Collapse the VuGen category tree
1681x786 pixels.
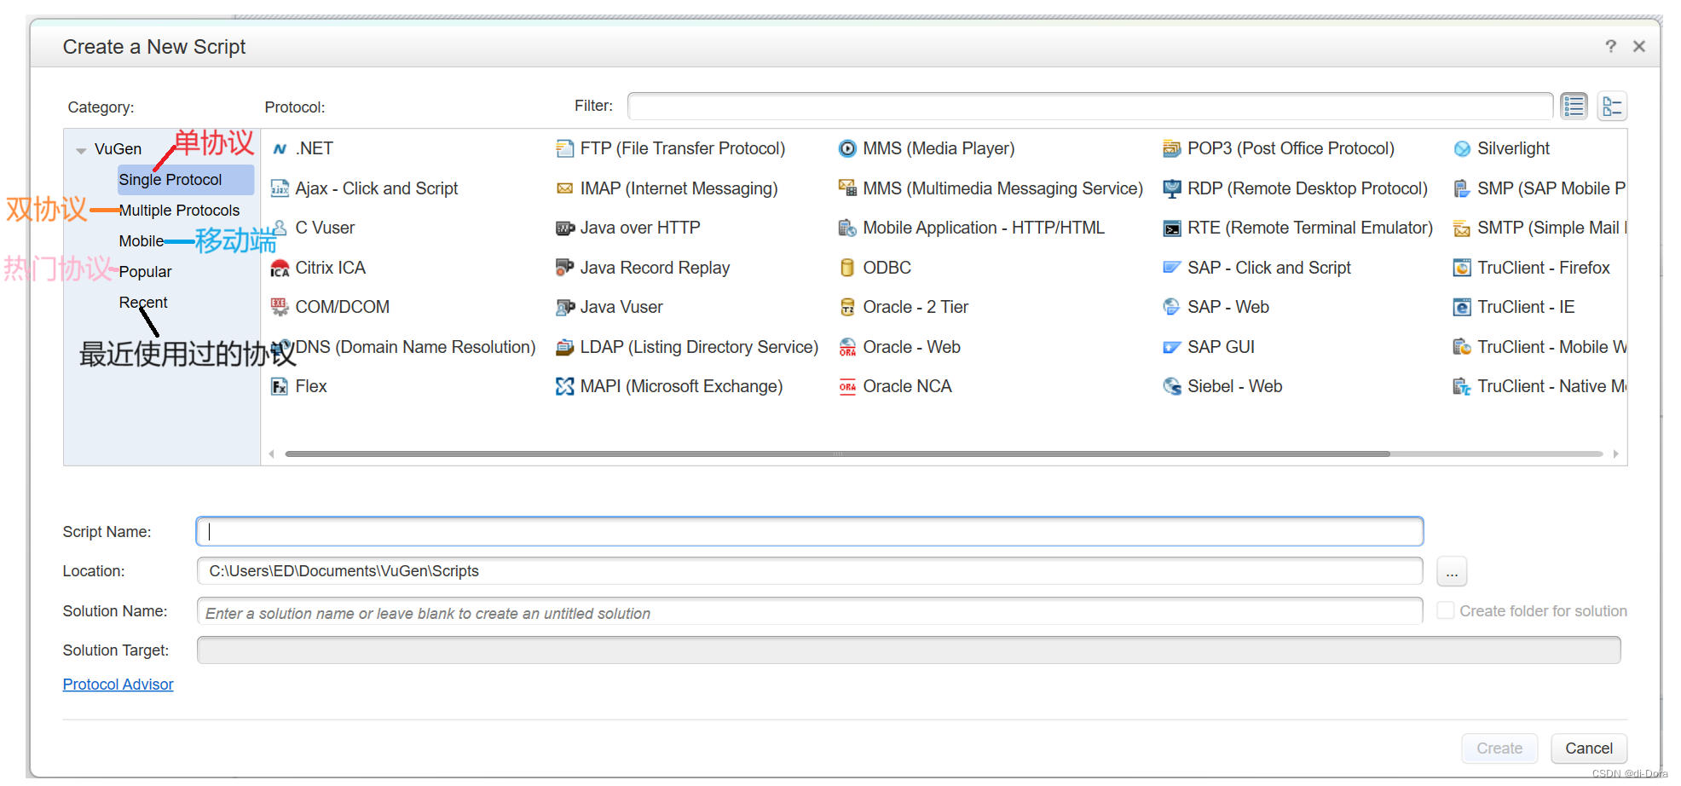point(81,150)
